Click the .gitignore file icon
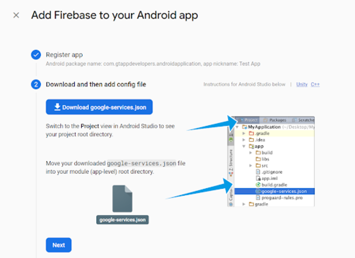This screenshot has width=355, height=258. (258, 172)
